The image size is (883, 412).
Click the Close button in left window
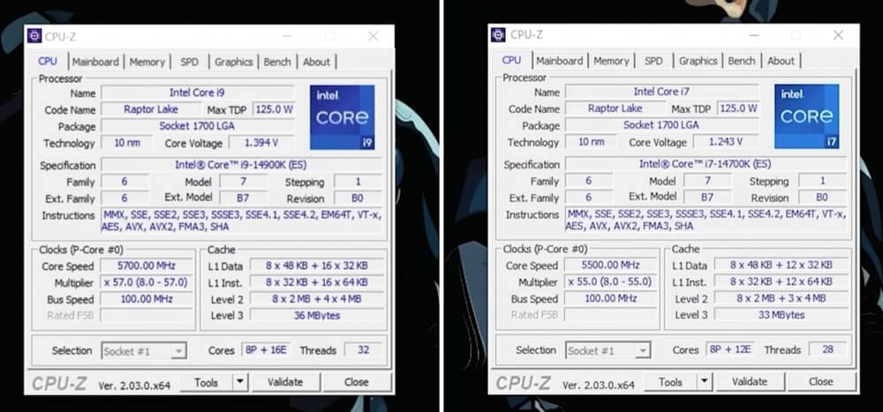[357, 382]
